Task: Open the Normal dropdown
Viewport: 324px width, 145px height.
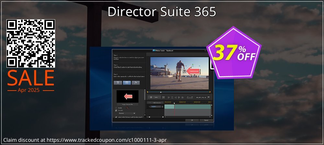Action: 127,113
